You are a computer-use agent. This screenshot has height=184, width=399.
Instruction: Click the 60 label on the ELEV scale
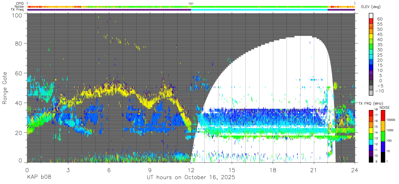coord(380,19)
